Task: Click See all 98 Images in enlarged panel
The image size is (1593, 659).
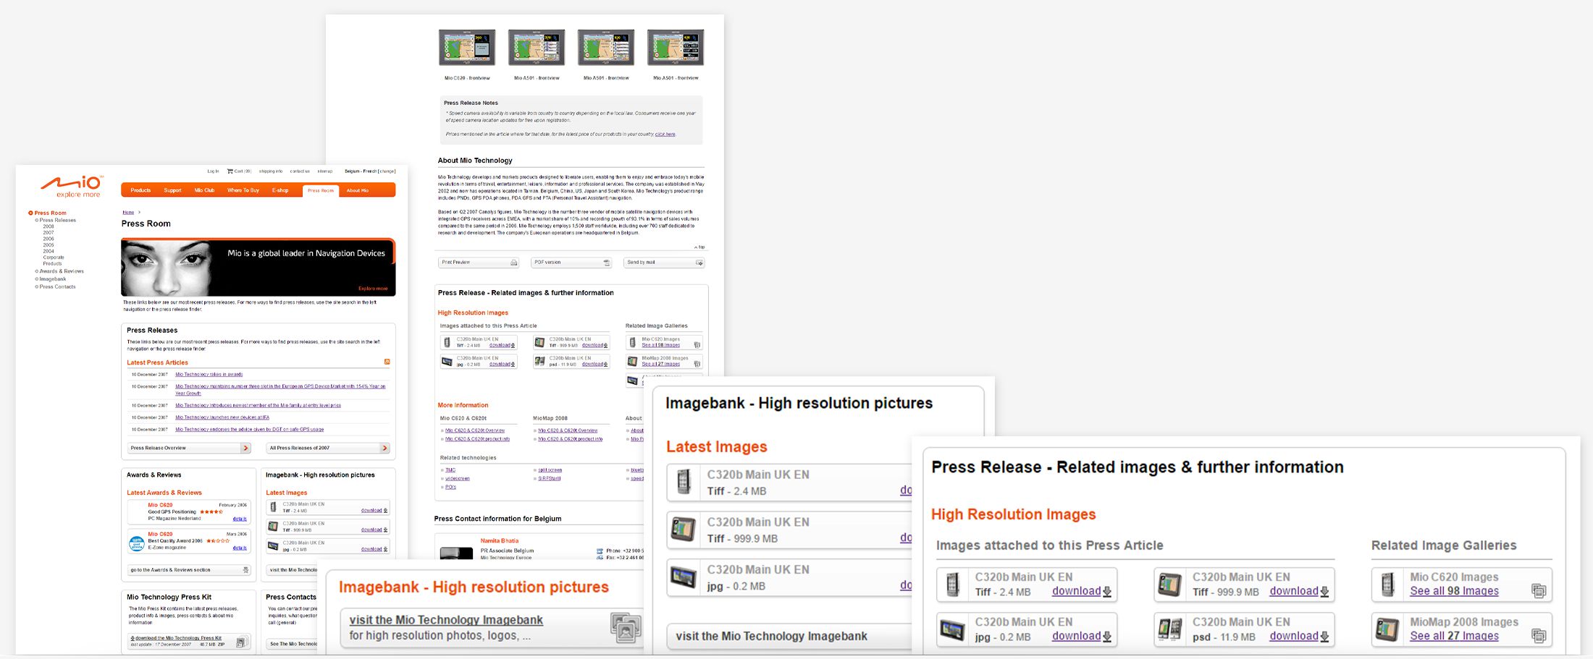Action: click(x=1454, y=591)
